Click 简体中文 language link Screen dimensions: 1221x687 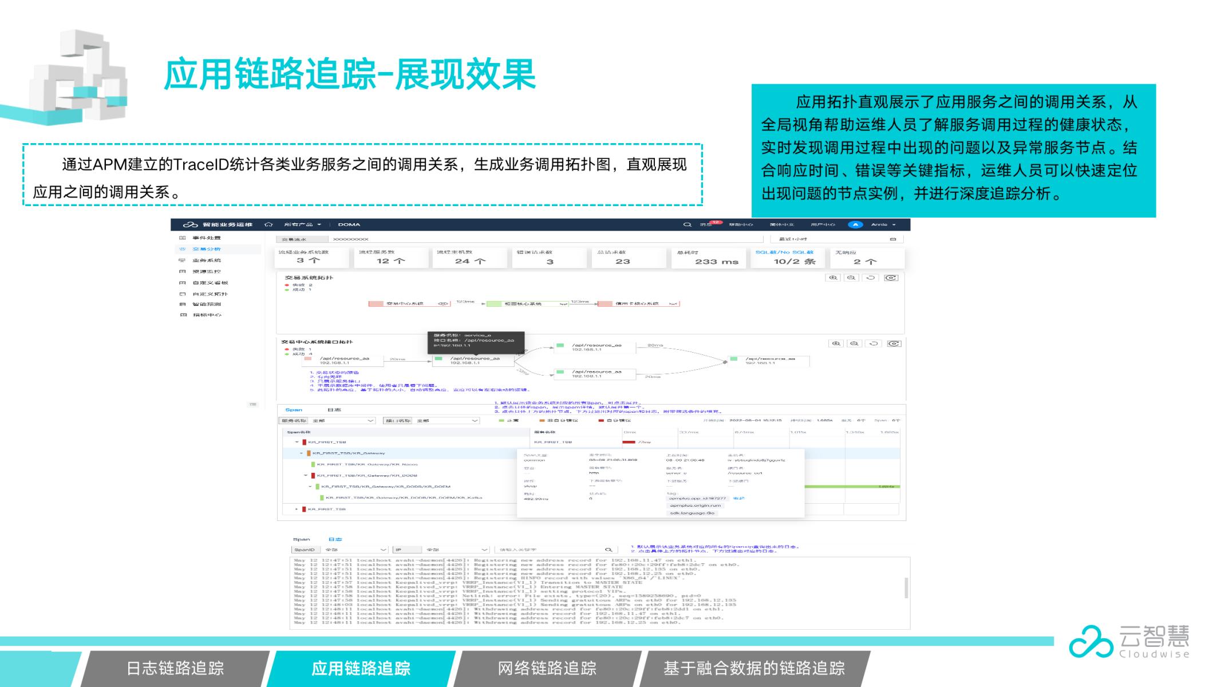coord(782,224)
